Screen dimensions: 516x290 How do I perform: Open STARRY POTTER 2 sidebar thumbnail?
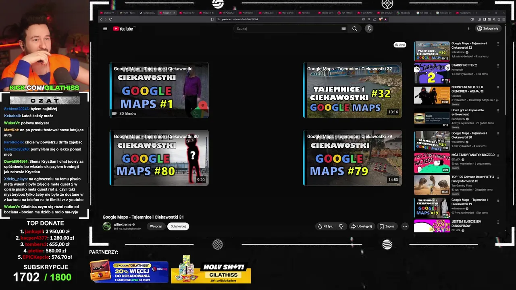(x=432, y=73)
